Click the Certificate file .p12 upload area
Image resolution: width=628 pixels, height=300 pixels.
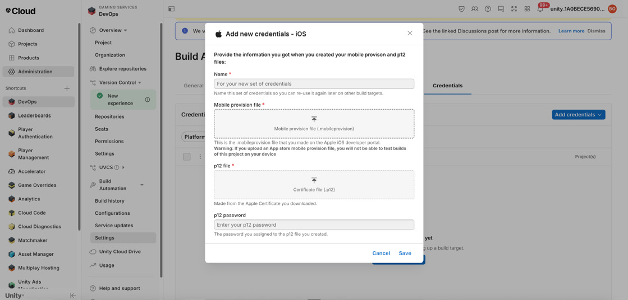314,185
